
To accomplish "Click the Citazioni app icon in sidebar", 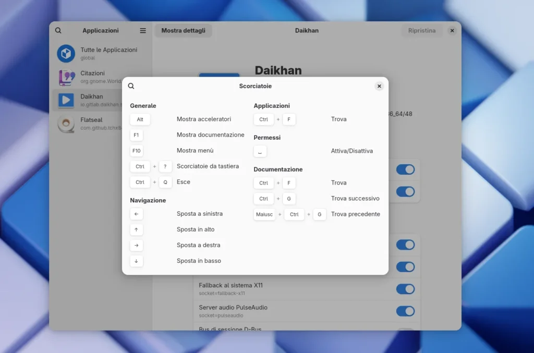I will (66, 77).
